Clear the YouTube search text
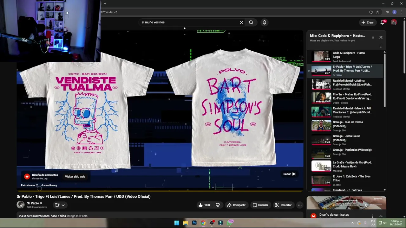Viewport: 406px width, 228px height. coord(241,22)
